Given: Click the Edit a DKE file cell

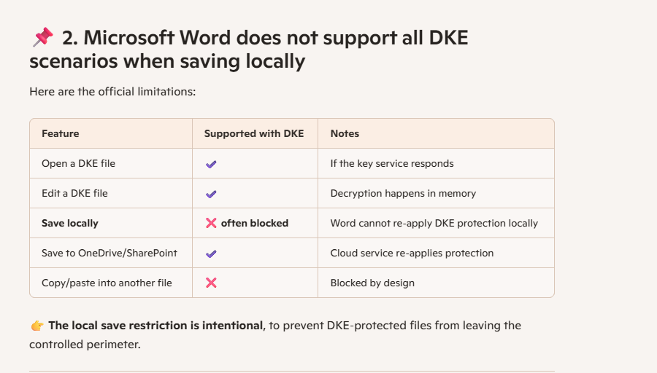Looking at the screenshot, I should pyautogui.click(x=74, y=193).
